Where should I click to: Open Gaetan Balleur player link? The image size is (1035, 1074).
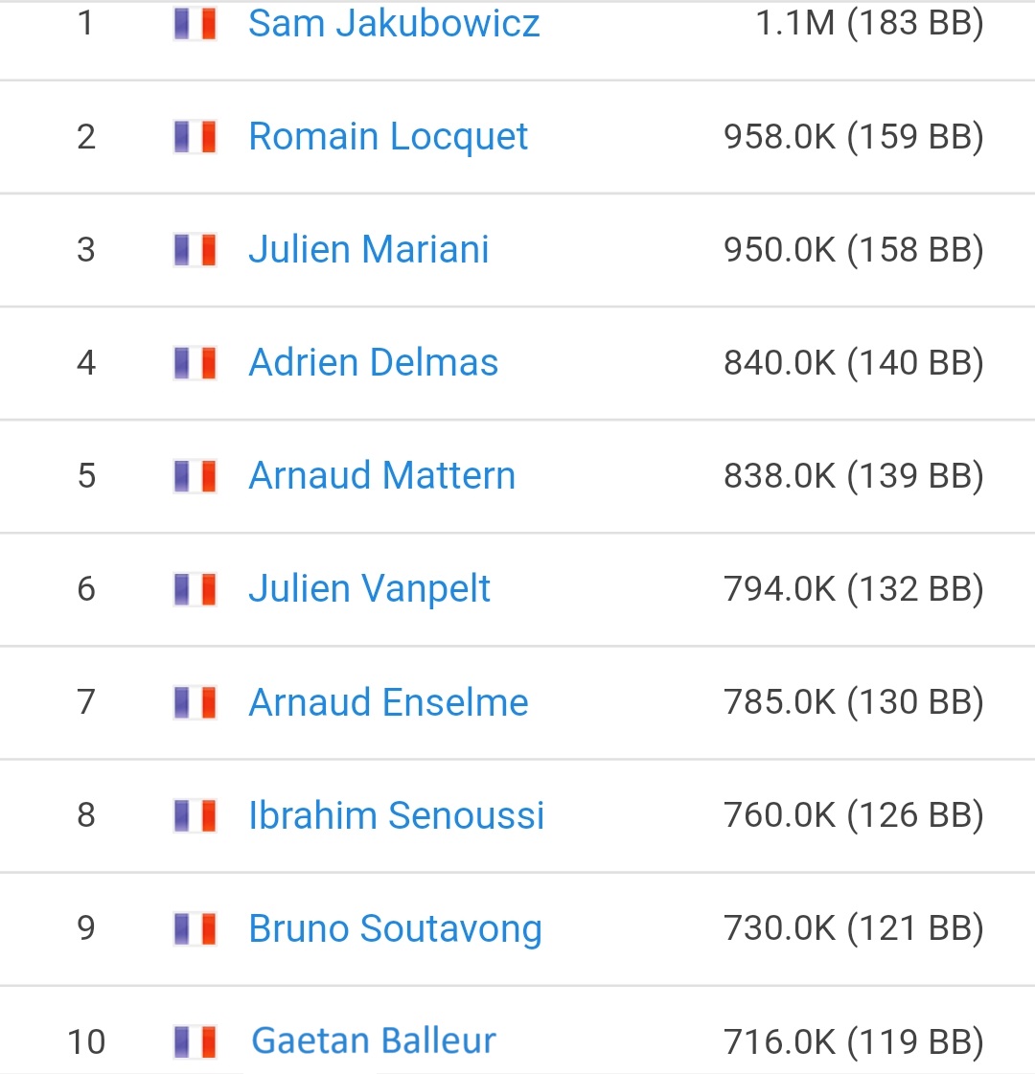click(374, 1041)
